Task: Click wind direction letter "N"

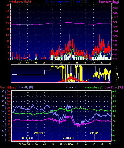Action: 117,74
